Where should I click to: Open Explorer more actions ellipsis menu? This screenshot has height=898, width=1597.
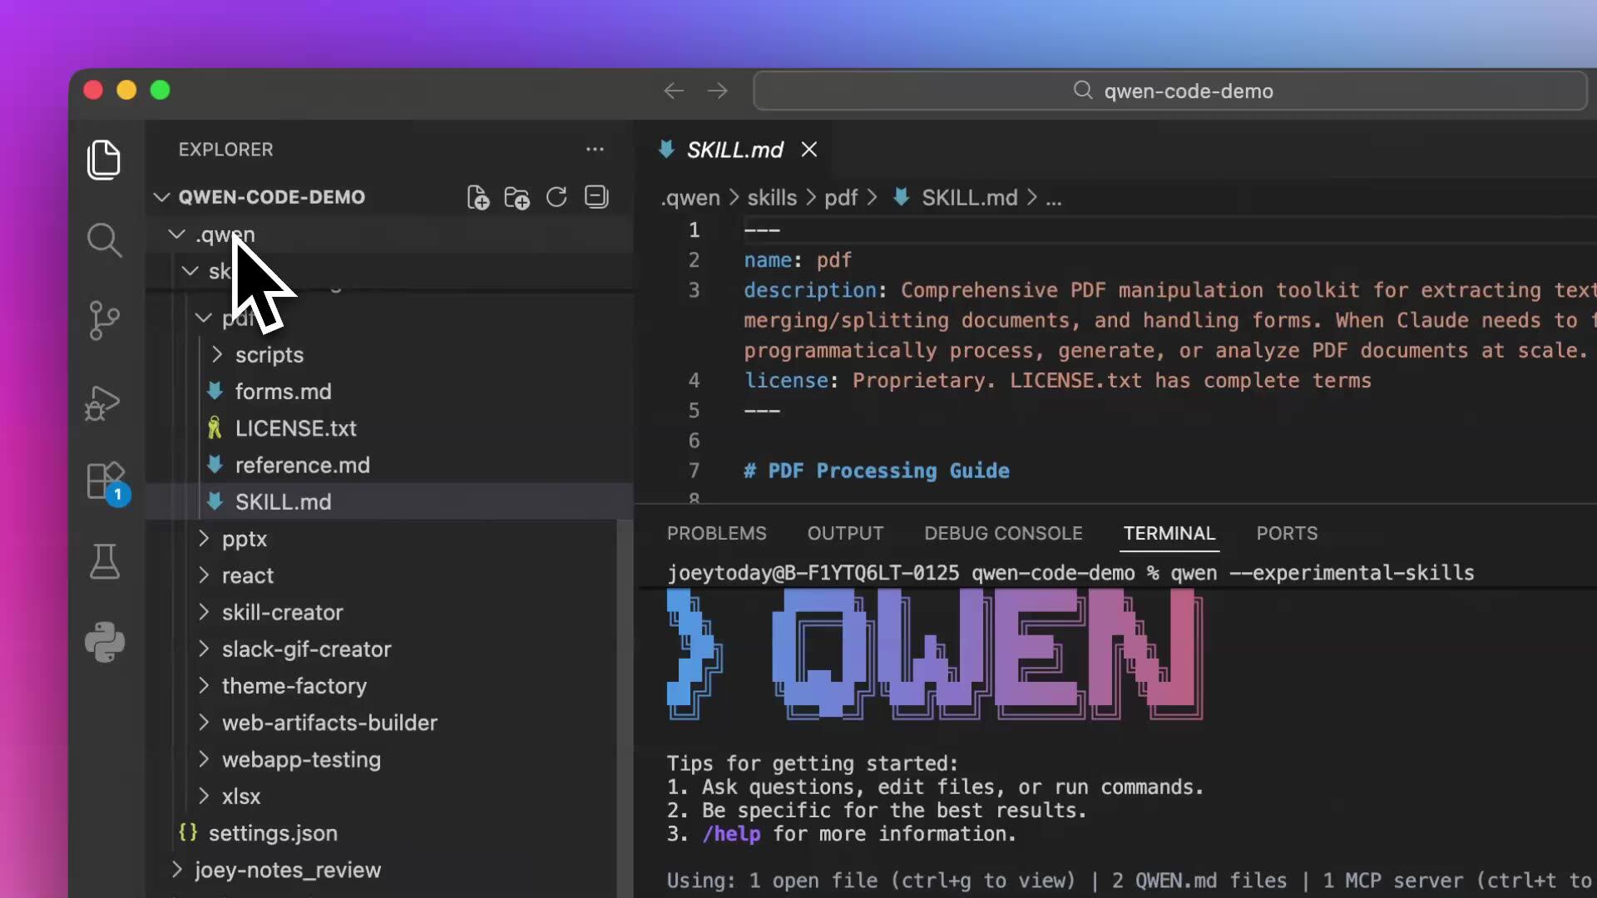click(595, 150)
